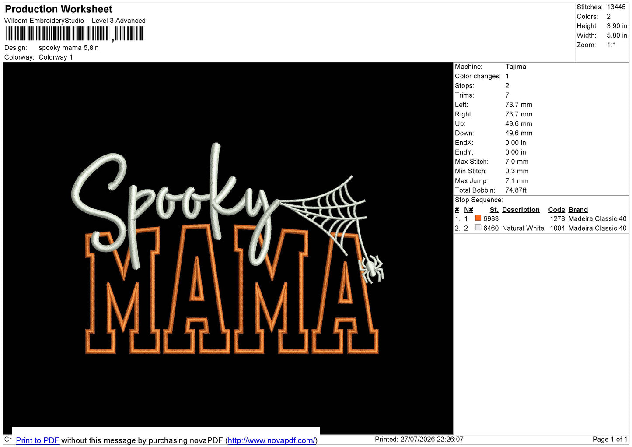Click the 'Natural White' description

coord(523,228)
